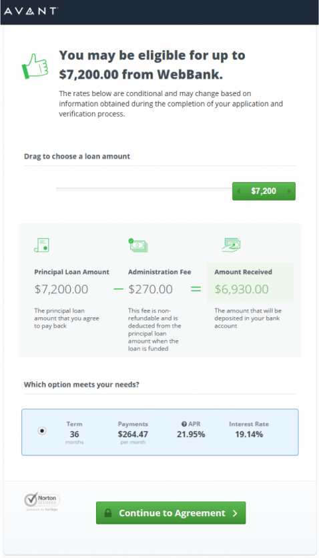Select the 36 months term radio button
Image resolution: width=319 pixels, height=558 pixels.
tap(42, 431)
